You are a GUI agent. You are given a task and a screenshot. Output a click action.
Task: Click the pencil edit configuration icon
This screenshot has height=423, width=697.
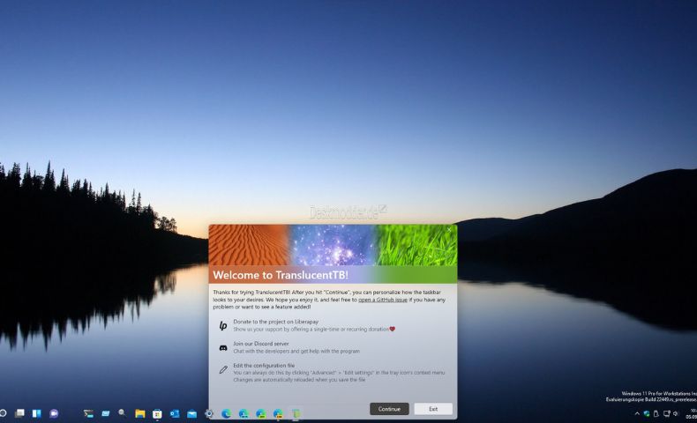point(223,369)
